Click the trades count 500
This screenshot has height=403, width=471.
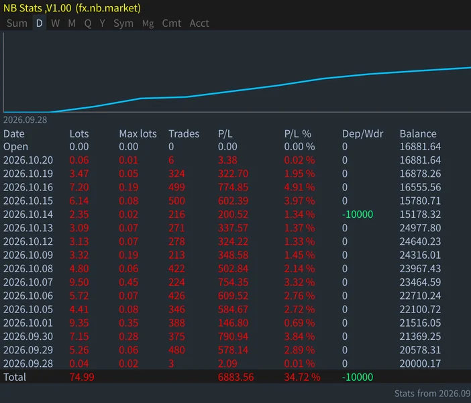(176, 200)
